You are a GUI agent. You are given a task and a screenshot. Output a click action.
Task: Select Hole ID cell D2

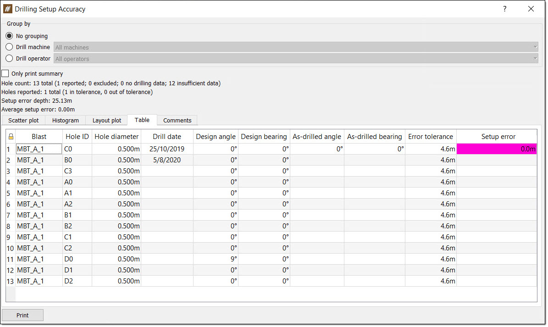[x=77, y=281]
